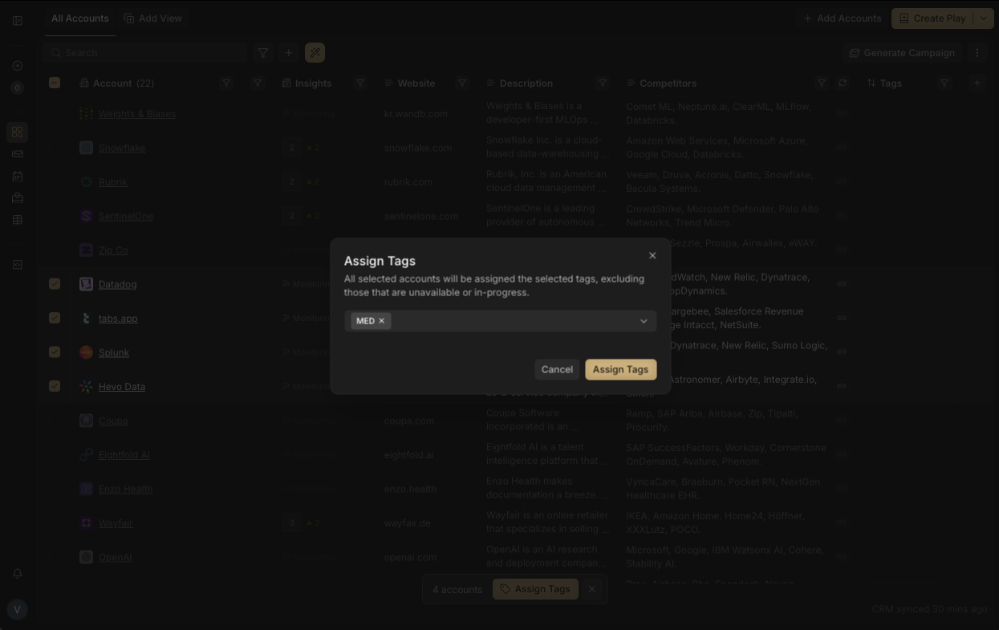This screenshot has width=999, height=630.
Task: Cancel the tag assignment
Action: pos(557,369)
